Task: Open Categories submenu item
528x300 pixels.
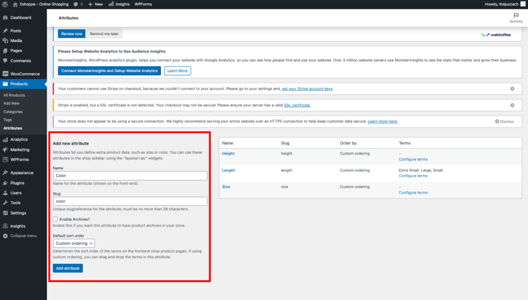Action: pos(13,112)
